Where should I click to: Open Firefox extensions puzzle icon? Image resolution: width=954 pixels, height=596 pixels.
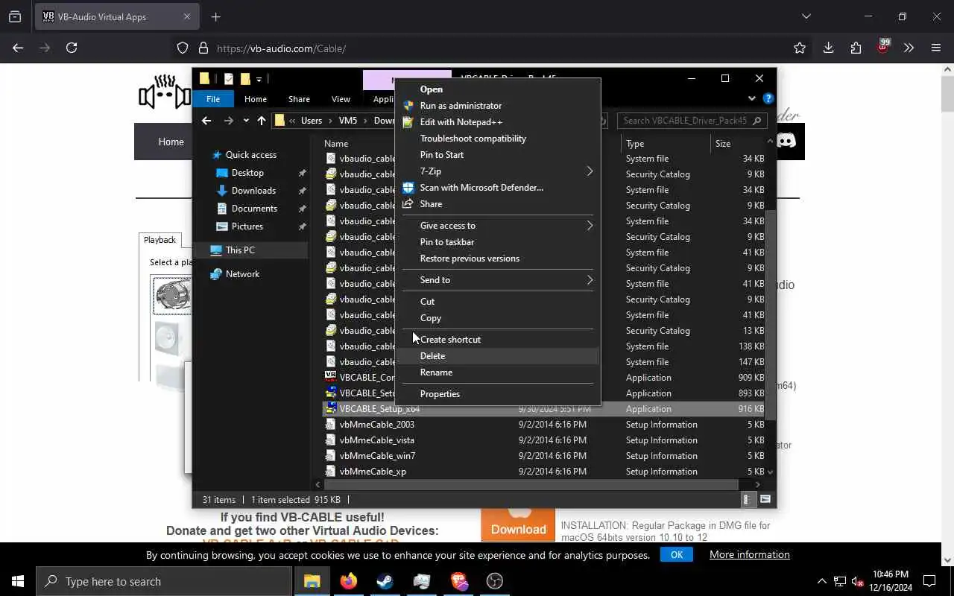[856, 48]
